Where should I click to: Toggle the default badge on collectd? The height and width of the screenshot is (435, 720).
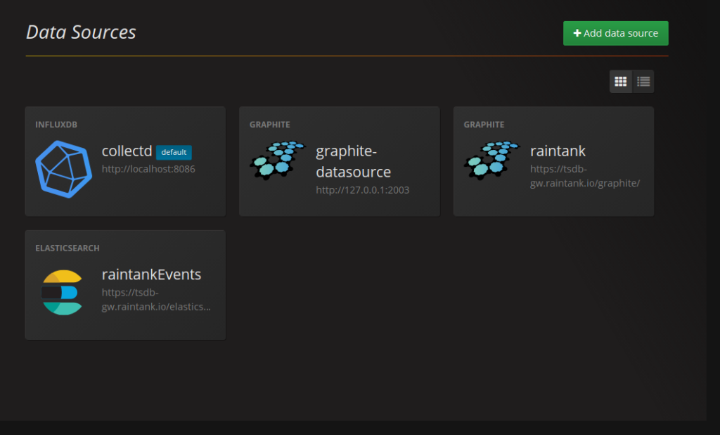tap(174, 152)
